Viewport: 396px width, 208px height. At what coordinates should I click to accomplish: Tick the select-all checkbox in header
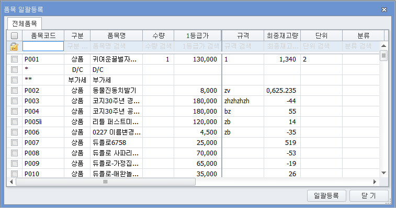click(15, 35)
